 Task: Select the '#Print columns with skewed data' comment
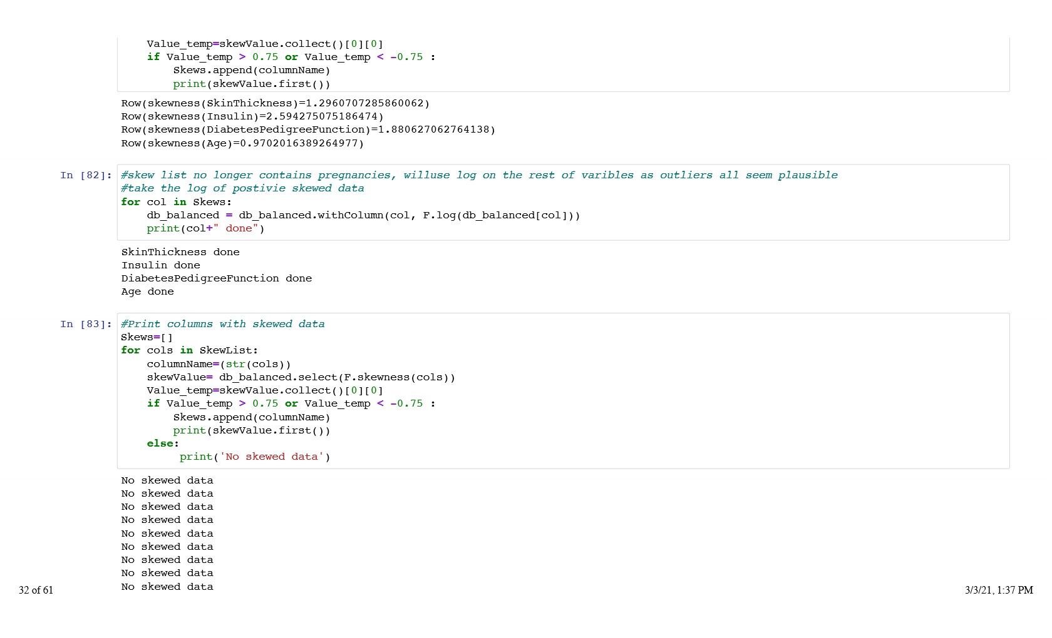222,324
